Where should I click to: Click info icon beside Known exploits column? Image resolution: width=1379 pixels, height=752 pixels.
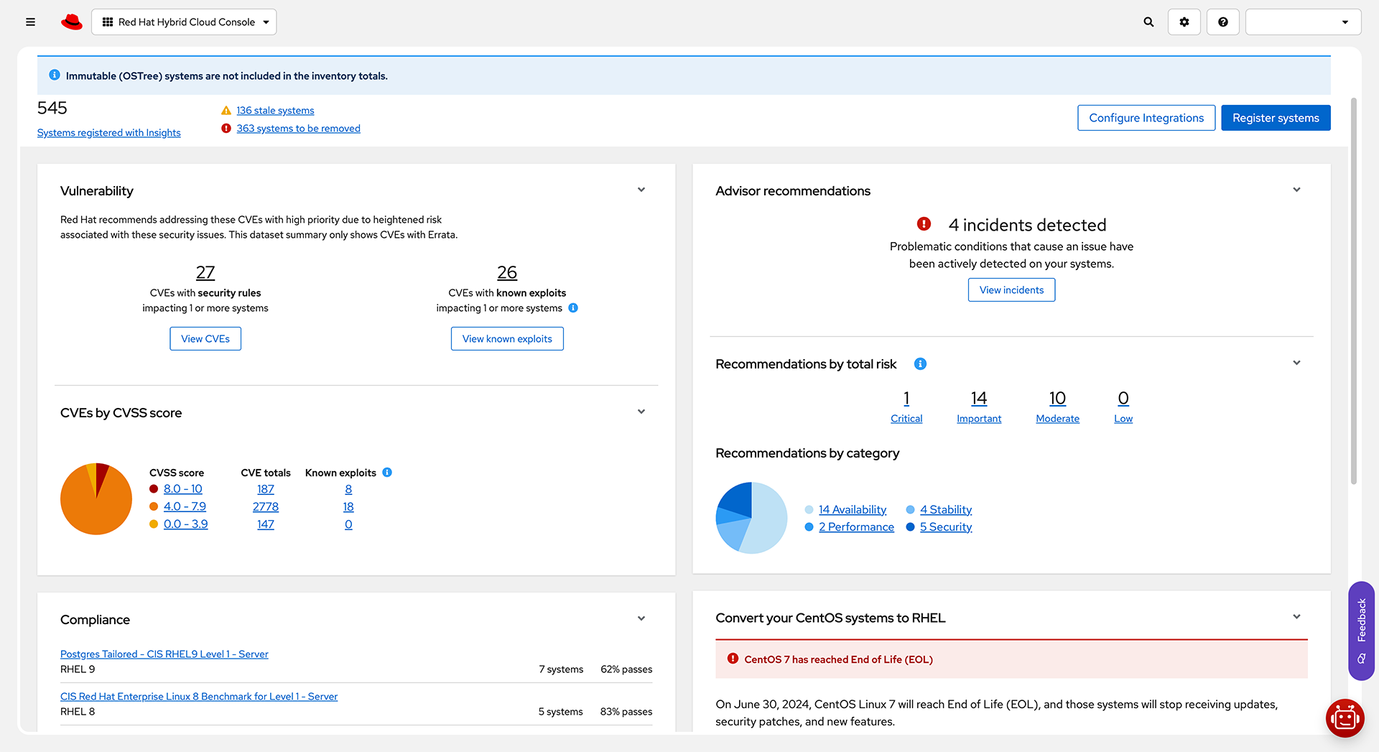(387, 473)
